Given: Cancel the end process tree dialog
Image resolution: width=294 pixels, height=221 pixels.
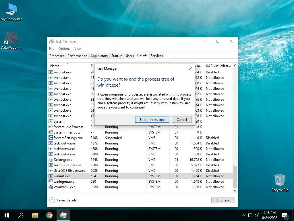Looking at the screenshot, I should click(181, 119).
